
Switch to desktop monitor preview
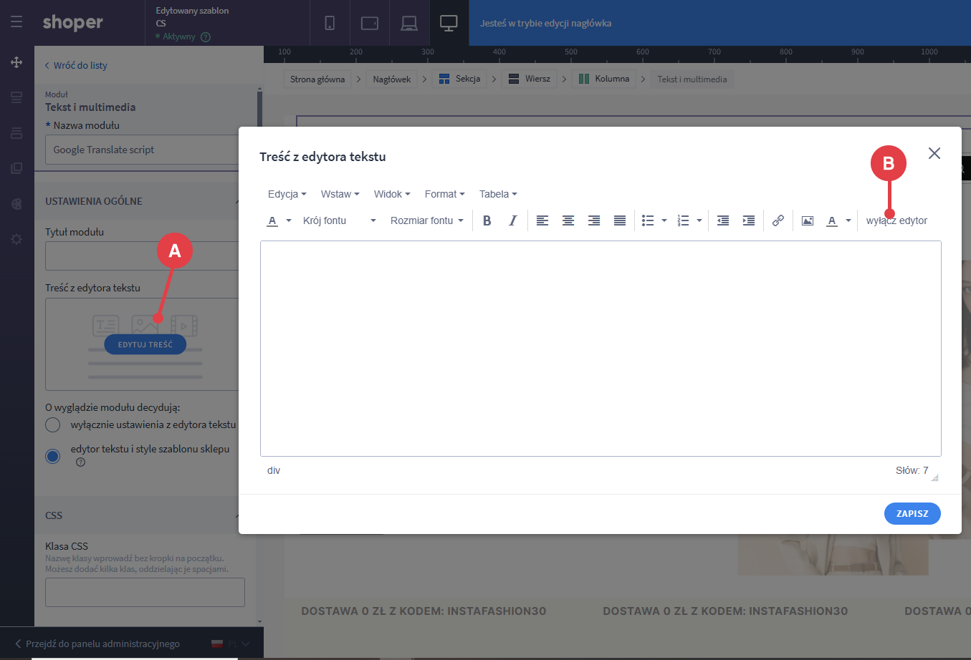tap(449, 23)
